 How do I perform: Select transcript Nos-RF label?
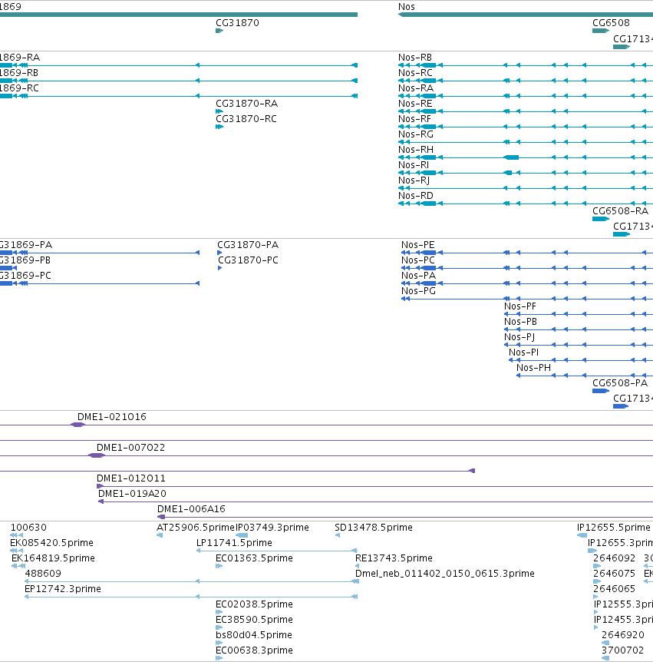(414, 119)
